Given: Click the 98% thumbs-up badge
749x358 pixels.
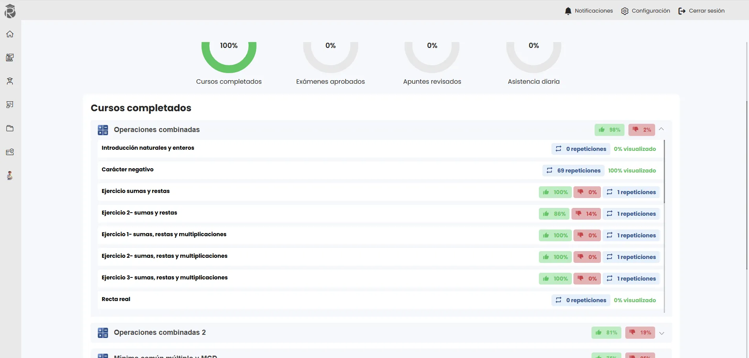Looking at the screenshot, I should [x=609, y=130].
